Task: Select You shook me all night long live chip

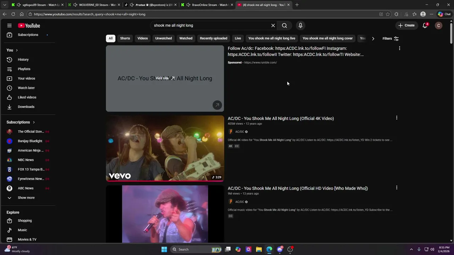Action: pyautogui.click(x=272, y=38)
